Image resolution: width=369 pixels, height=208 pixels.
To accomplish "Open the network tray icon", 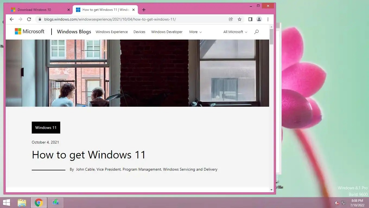I will pos(343,203).
